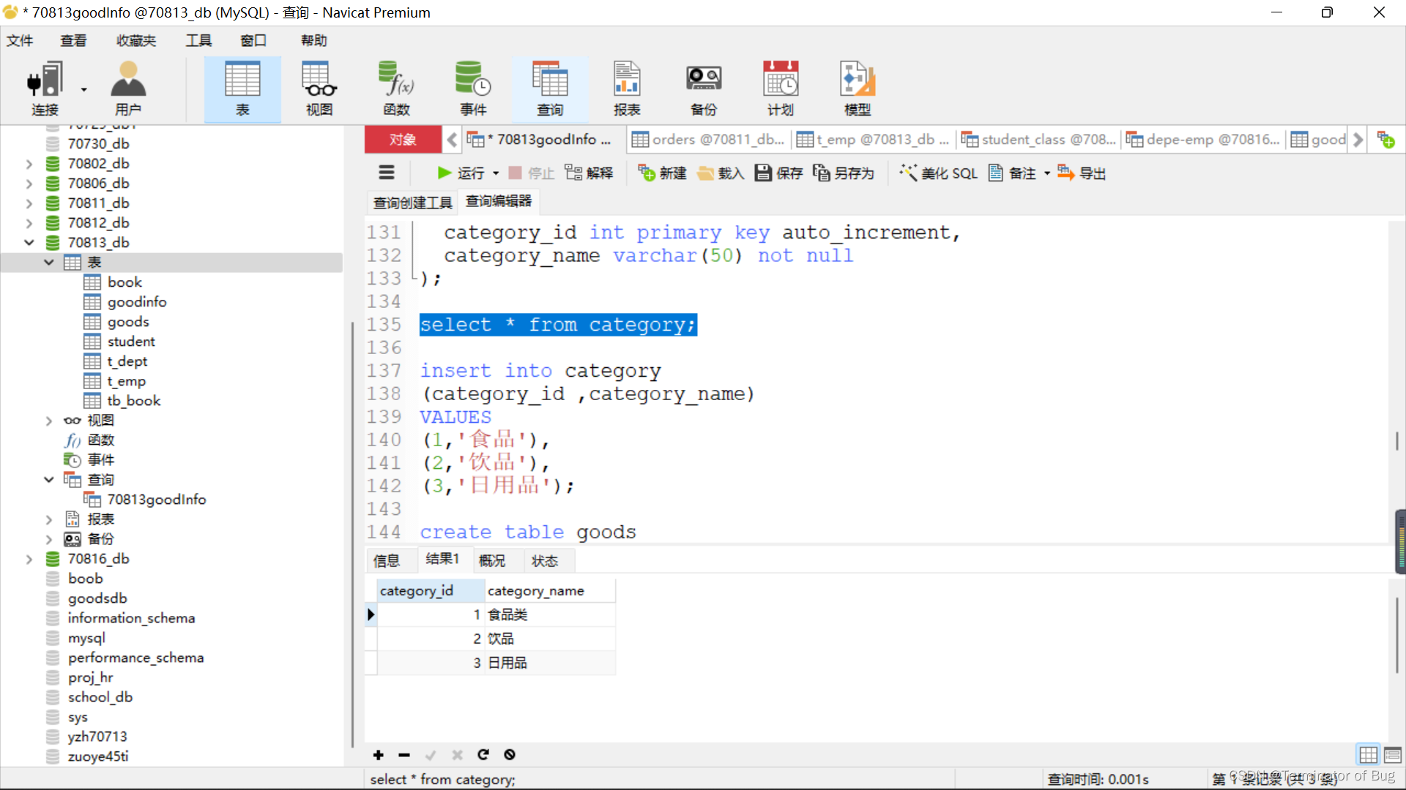
Task: Open the Run button dropdown arrow
Action: pyautogui.click(x=496, y=174)
